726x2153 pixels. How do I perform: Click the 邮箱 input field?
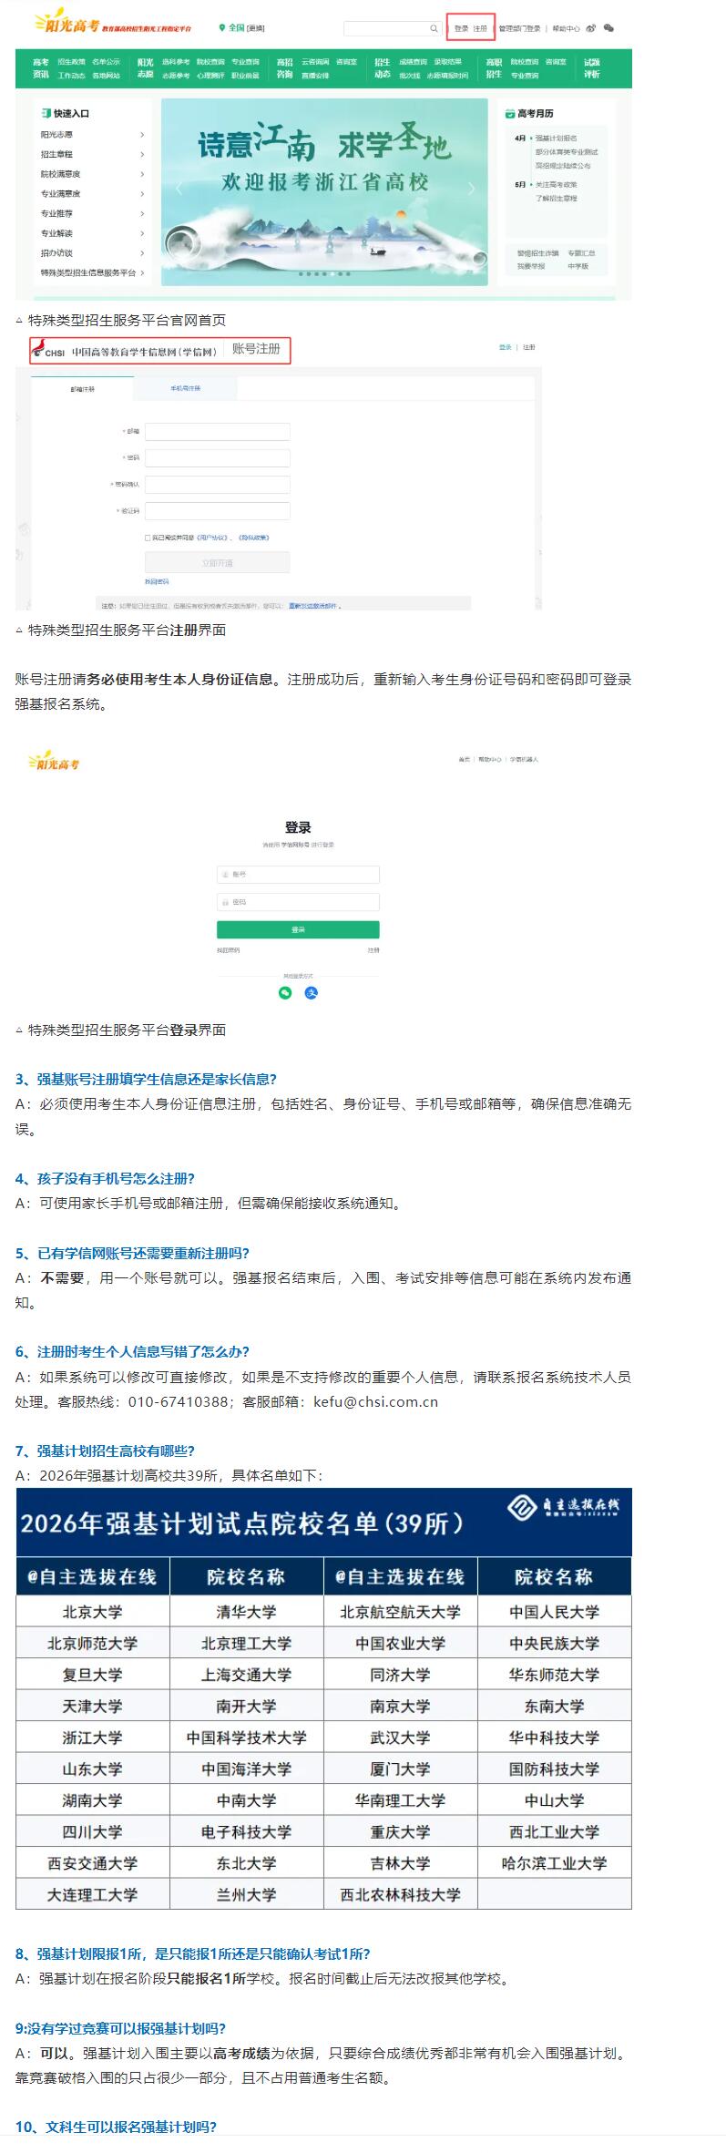coord(217,432)
